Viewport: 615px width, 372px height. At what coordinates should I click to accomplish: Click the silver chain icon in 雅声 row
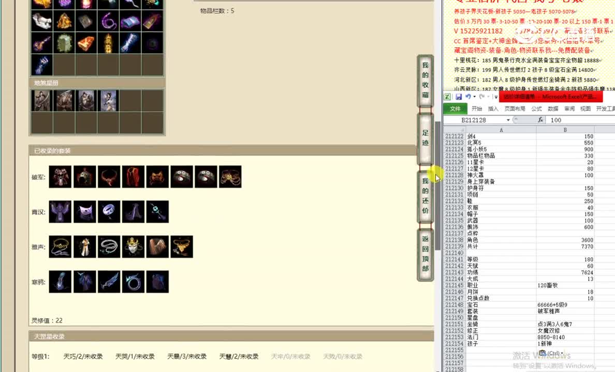click(109, 246)
